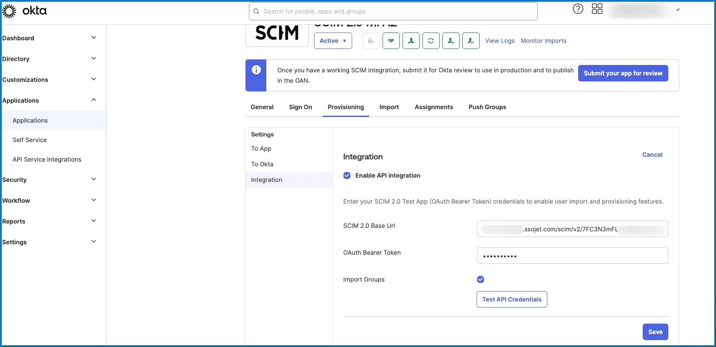Toggle the Import Groups checkbox
The image size is (716, 347).
(x=481, y=279)
